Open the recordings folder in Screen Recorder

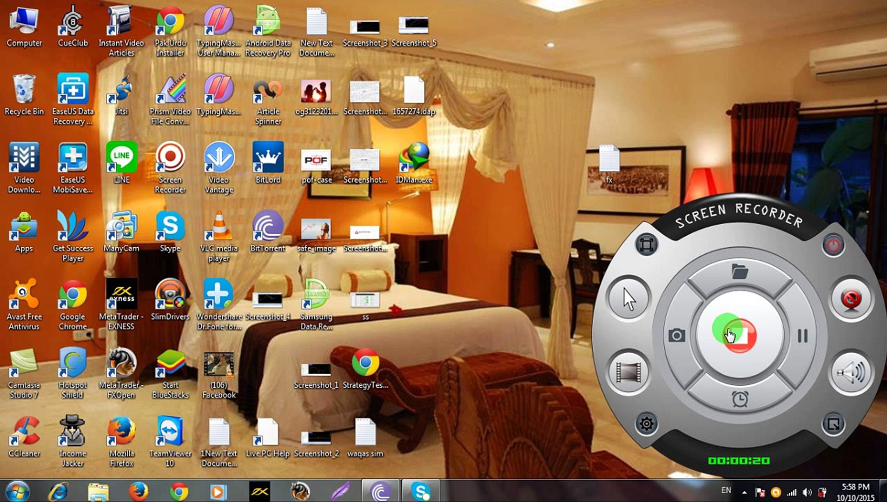[740, 271]
